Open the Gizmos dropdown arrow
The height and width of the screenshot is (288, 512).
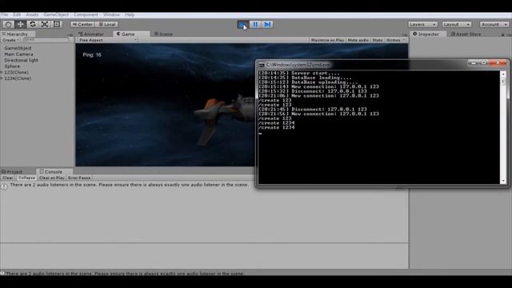pyautogui.click(x=404, y=40)
